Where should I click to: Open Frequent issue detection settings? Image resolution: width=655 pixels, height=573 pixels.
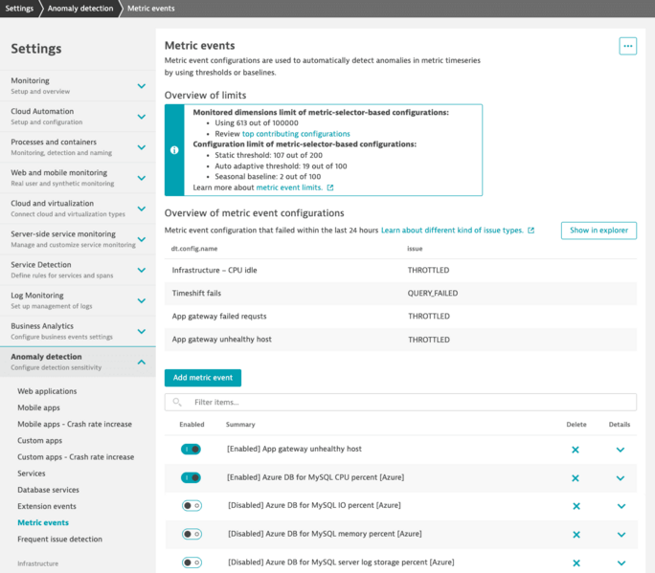[x=59, y=539]
